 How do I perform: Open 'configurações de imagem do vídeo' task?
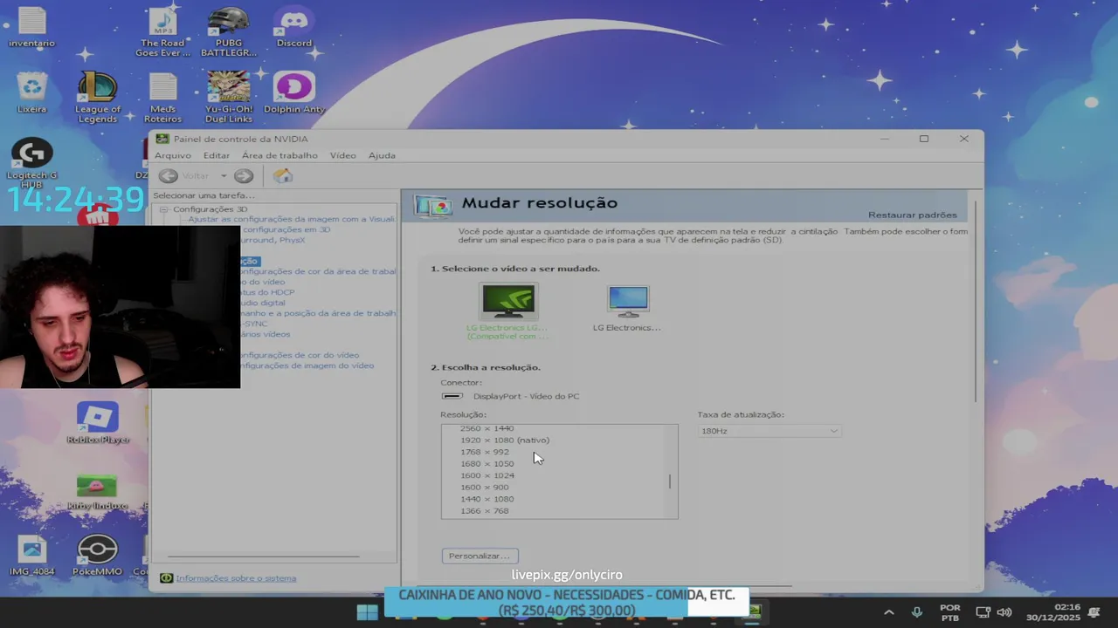pos(307,365)
